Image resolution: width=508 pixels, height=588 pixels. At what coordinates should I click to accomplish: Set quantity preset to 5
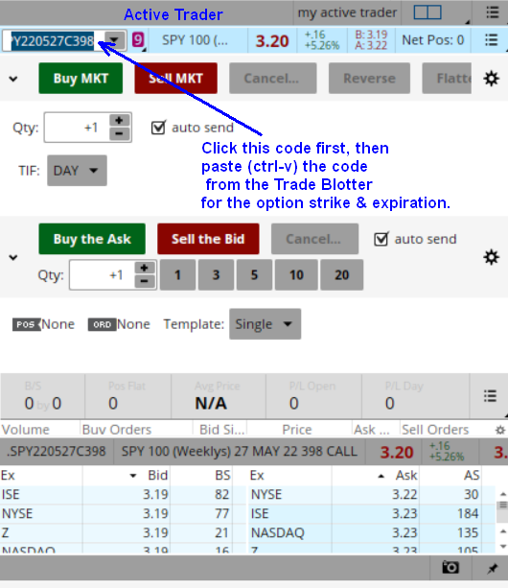pyautogui.click(x=254, y=275)
